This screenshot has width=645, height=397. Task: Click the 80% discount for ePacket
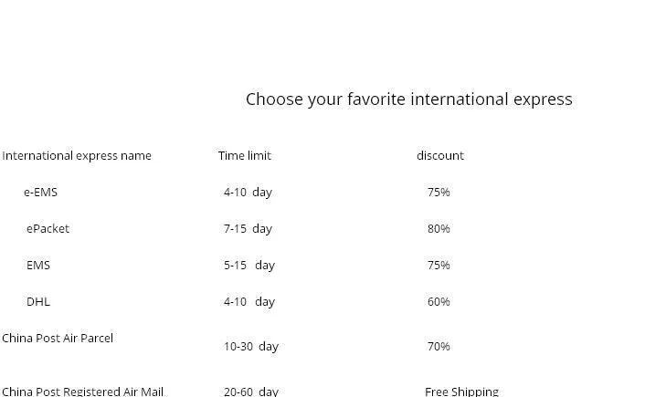coord(439,229)
